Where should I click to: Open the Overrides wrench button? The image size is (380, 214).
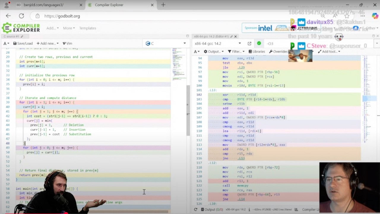click(x=278, y=51)
